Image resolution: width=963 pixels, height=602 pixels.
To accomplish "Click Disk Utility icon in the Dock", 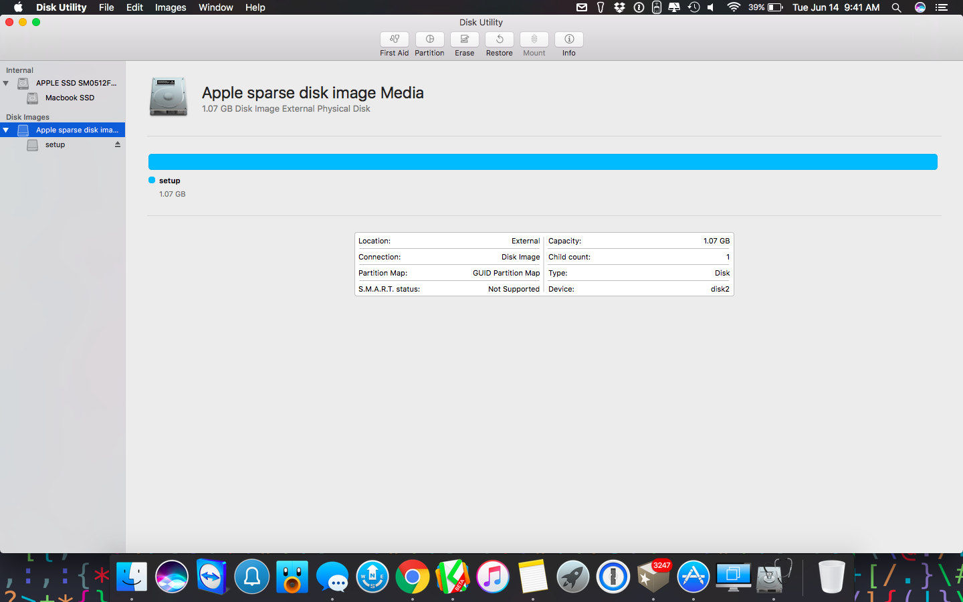I will (774, 577).
